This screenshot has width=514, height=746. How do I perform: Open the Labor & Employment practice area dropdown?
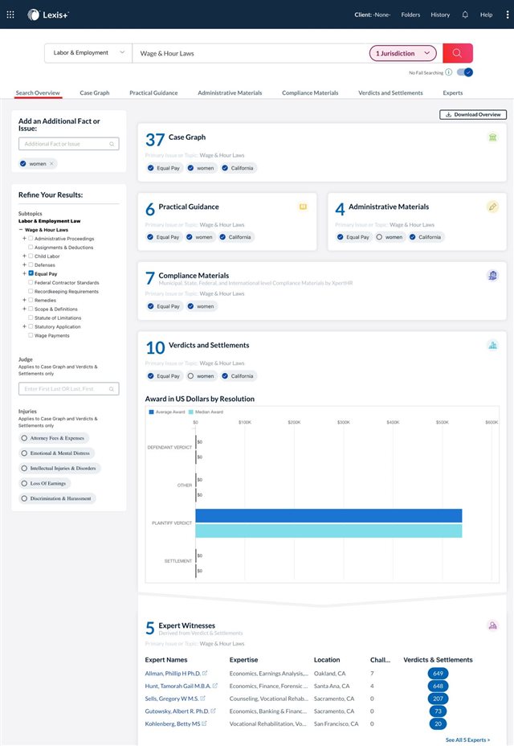88,53
